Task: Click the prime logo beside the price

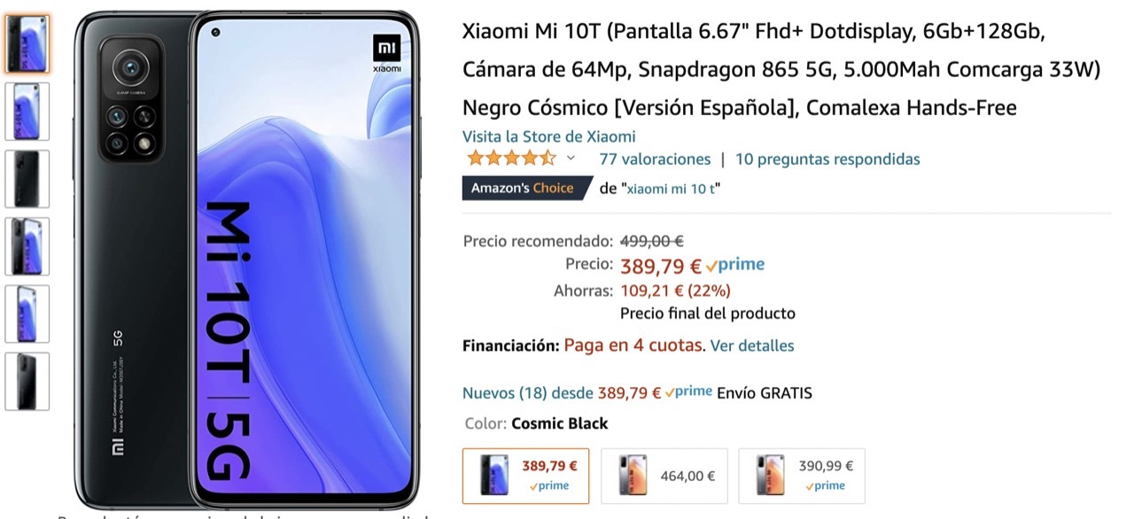Action: 735,265
